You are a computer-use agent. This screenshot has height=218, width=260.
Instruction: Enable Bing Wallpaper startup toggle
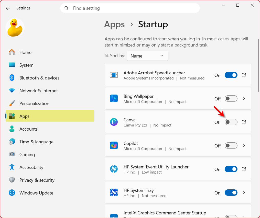click(231, 99)
